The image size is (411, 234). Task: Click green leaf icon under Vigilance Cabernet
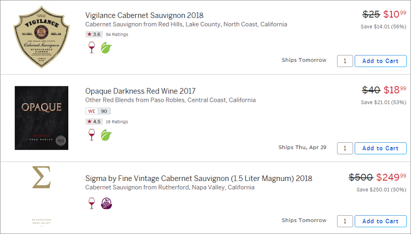(106, 48)
